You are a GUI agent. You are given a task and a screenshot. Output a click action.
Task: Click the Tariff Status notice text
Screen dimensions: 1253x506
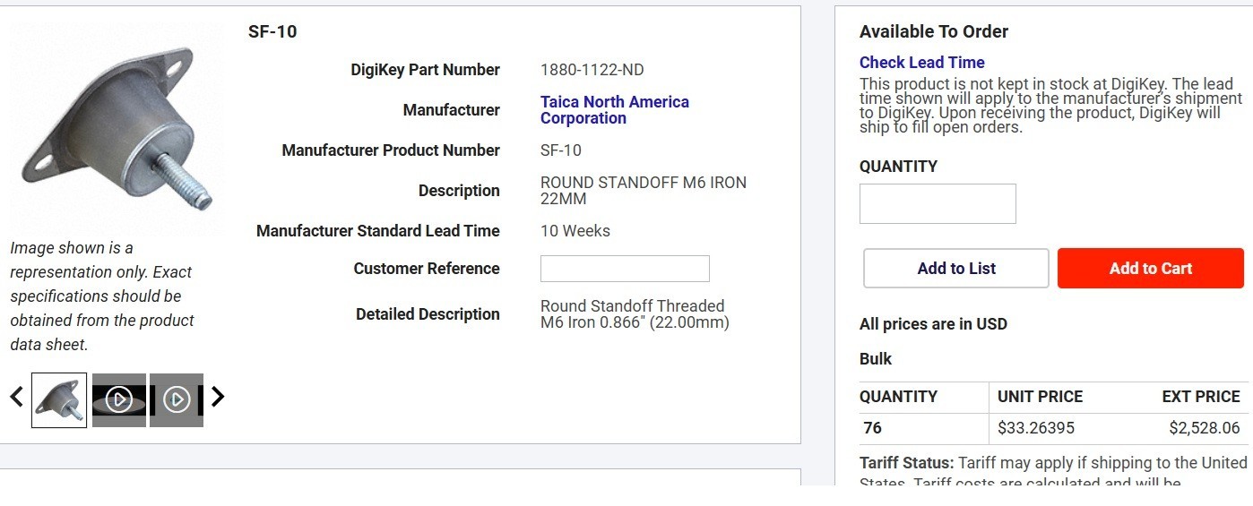[x=1053, y=473]
